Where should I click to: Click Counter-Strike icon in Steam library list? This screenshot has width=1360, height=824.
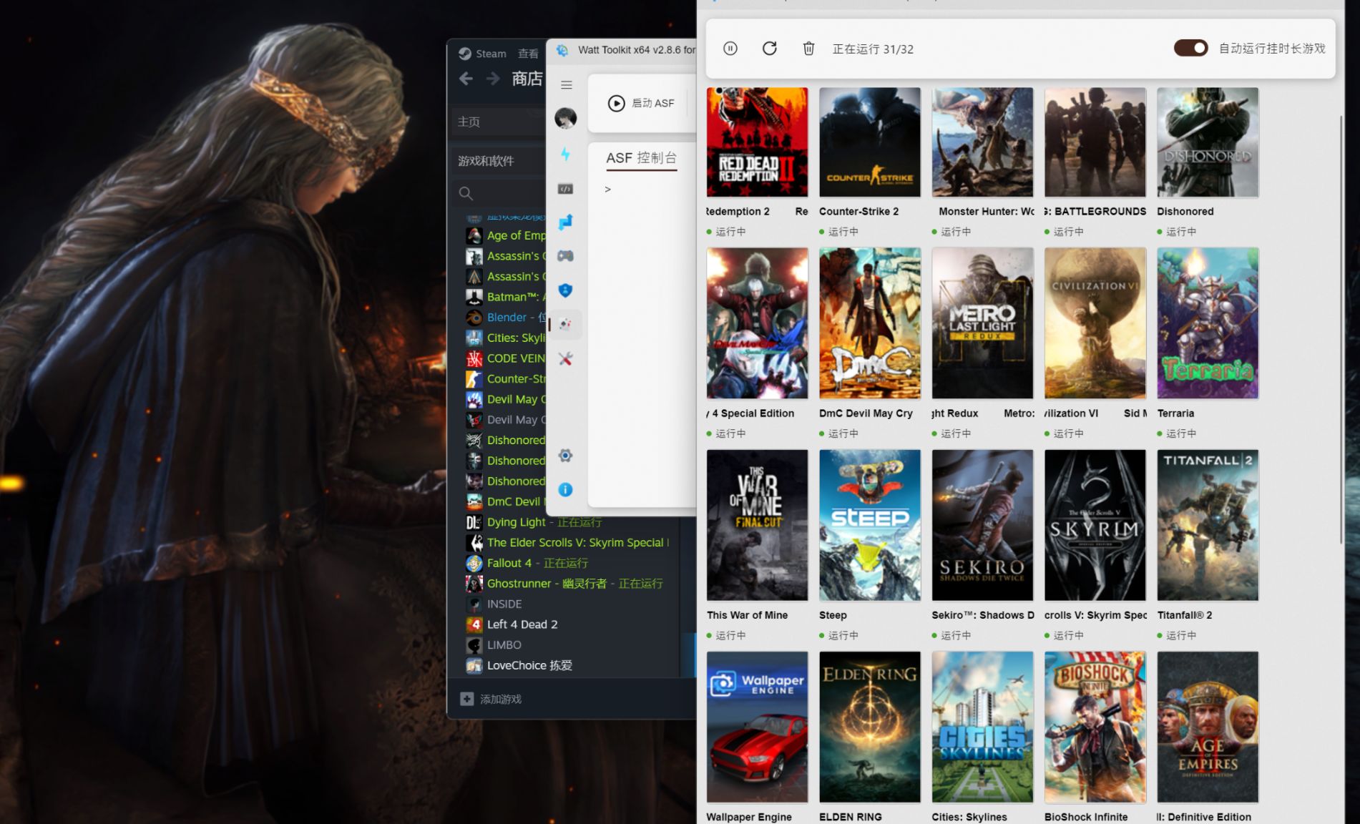(x=474, y=379)
